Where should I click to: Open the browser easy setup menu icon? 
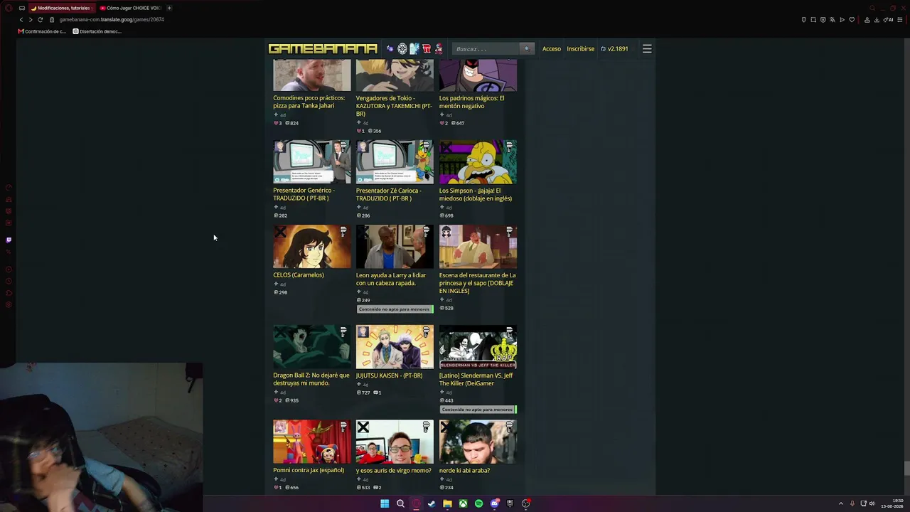pos(899,20)
